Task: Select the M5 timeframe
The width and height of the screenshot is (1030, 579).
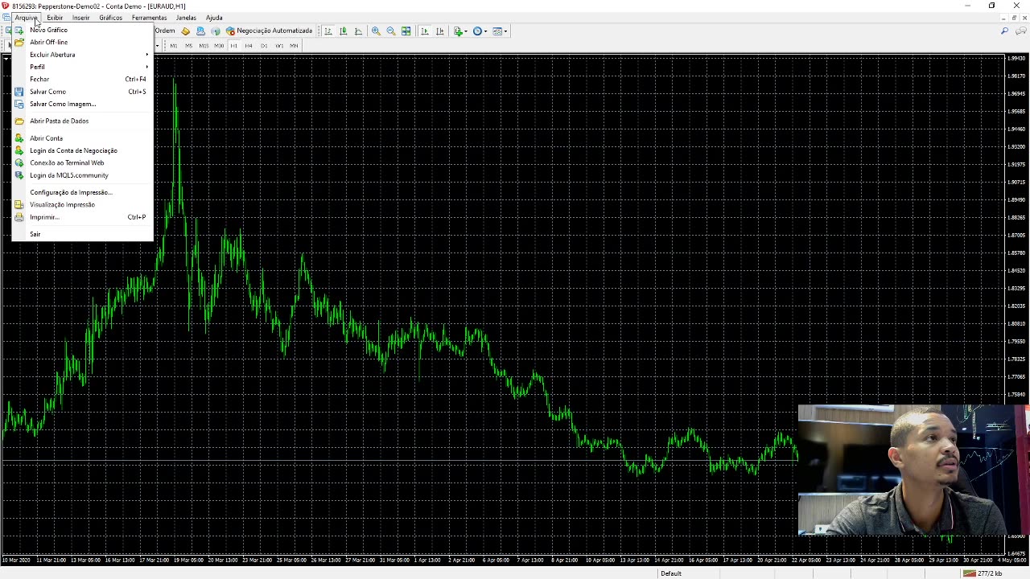Action: [x=188, y=46]
